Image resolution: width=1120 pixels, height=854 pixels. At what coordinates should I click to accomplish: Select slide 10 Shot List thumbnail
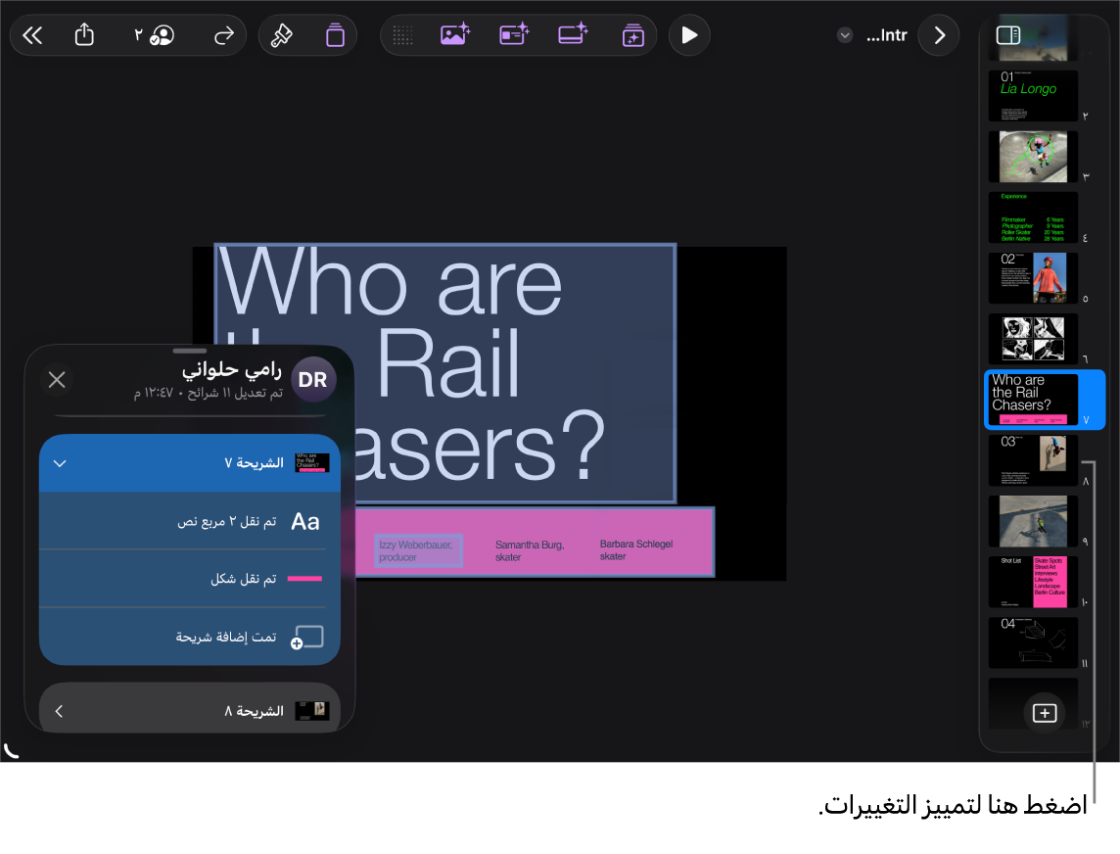(x=1032, y=582)
